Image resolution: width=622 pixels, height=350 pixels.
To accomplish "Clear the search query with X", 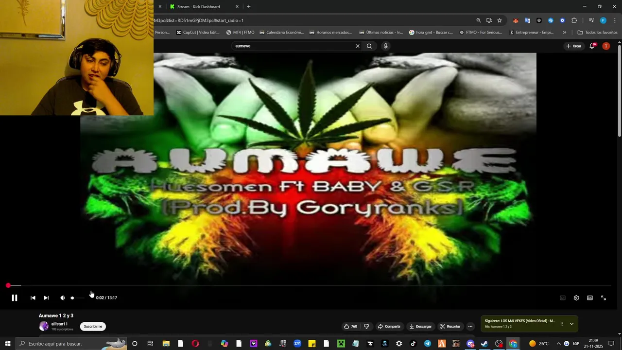I will coord(358,46).
